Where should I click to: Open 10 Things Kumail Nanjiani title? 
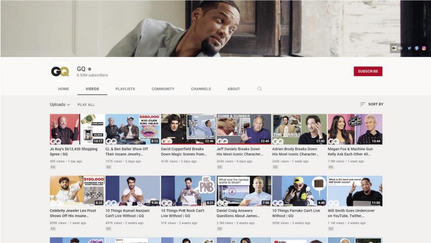[x=127, y=213]
